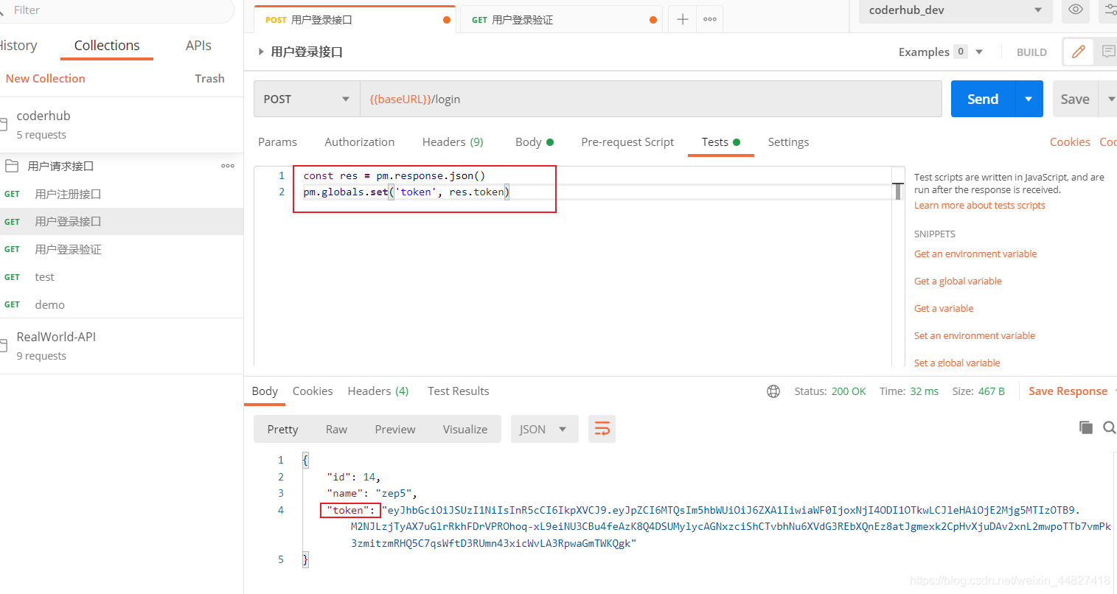Expand the coderhub collection

tap(44, 116)
